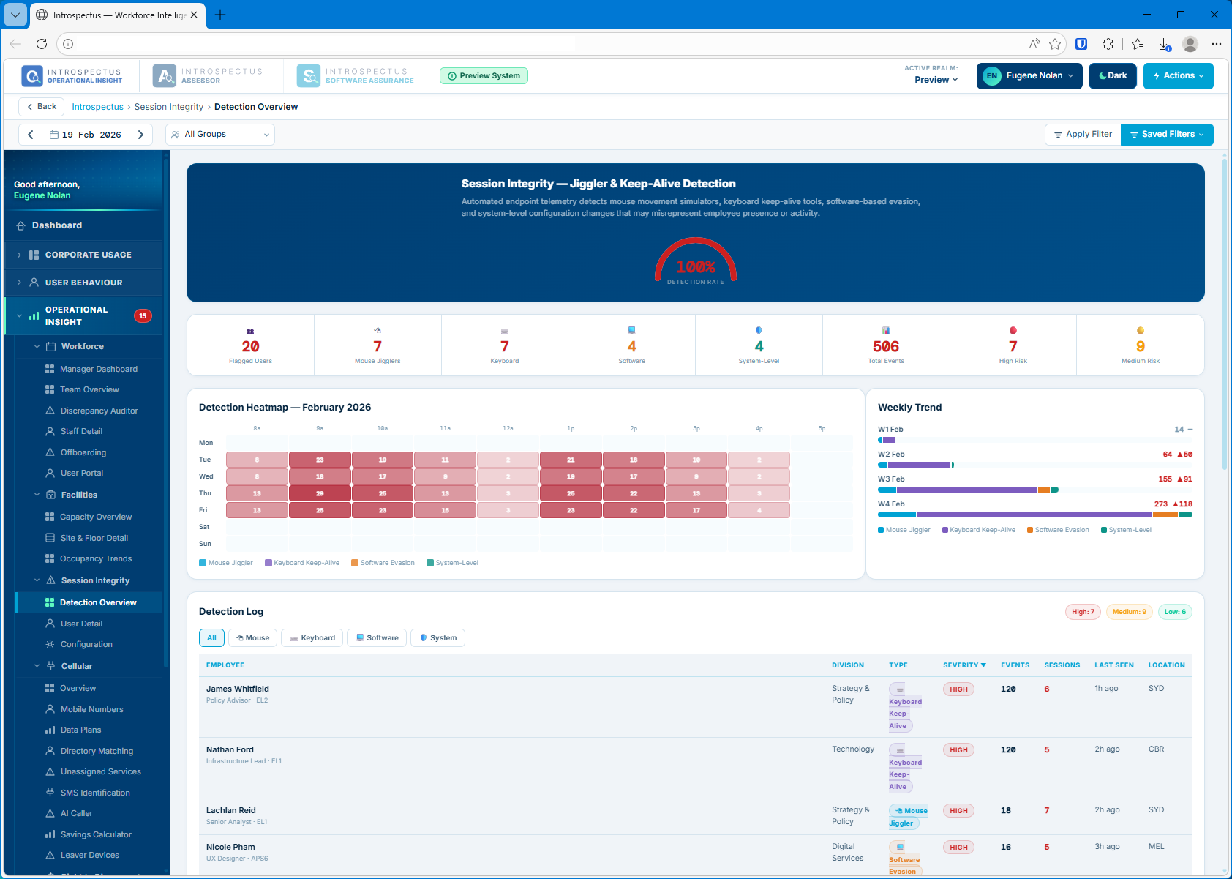Advance the date forward with the next-day arrow
The image size is (1232, 879).
[140, 134]
